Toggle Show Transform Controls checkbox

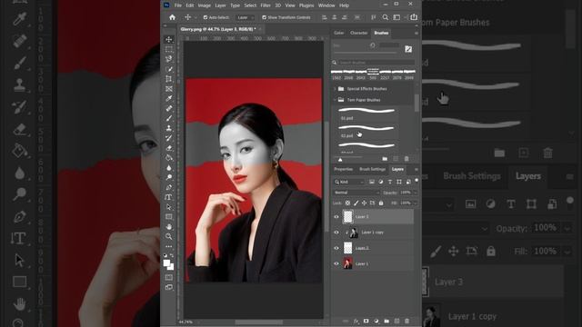(x=265, y=17)
